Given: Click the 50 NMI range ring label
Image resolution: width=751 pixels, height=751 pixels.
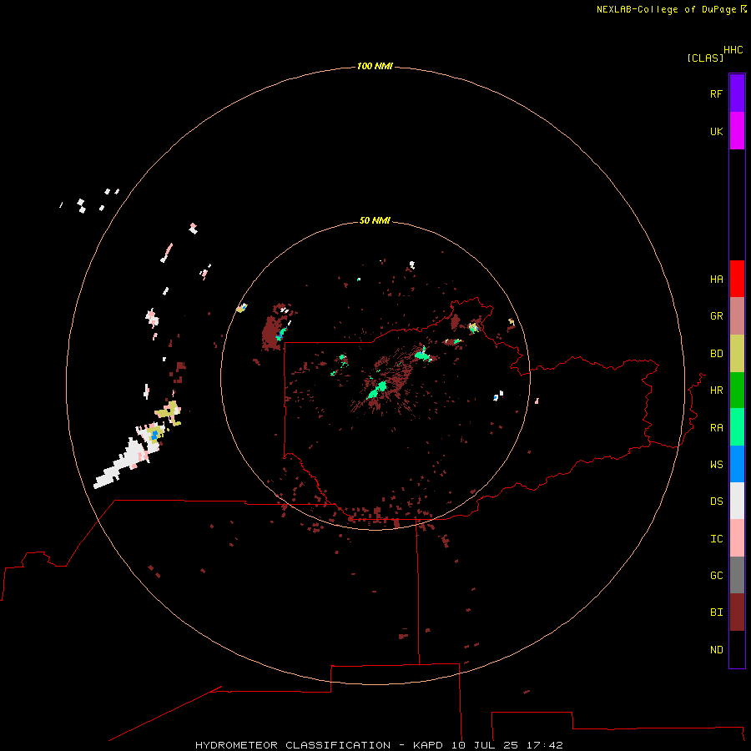Looking at the screenshot, I should (x=375, y=220).
